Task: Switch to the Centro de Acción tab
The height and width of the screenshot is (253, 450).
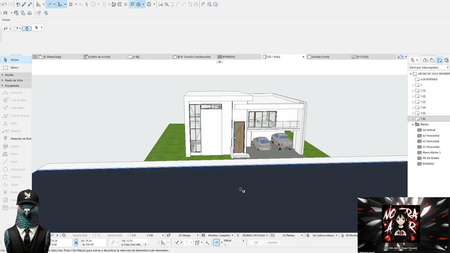Action: click(x=104, y=57)
